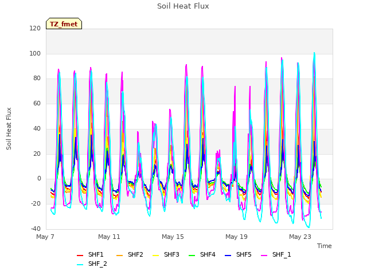
Task: Click the vertical Soil Heat Flux axis title
Action: (9, 129)
